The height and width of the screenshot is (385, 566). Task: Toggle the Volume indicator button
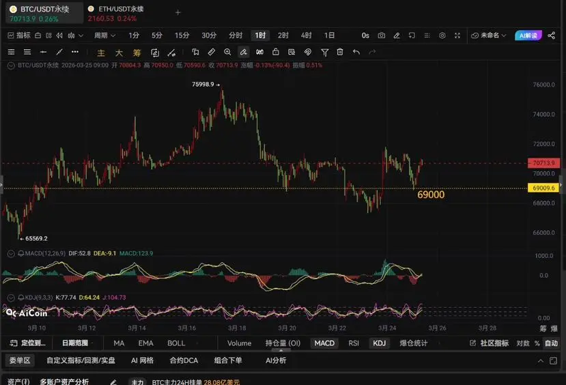coord(239,343)
